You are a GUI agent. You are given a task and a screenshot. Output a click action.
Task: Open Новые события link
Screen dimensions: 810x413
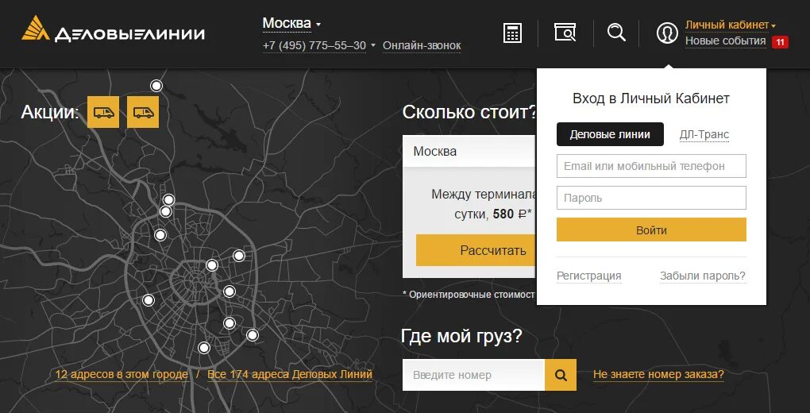tap(725, 41)
